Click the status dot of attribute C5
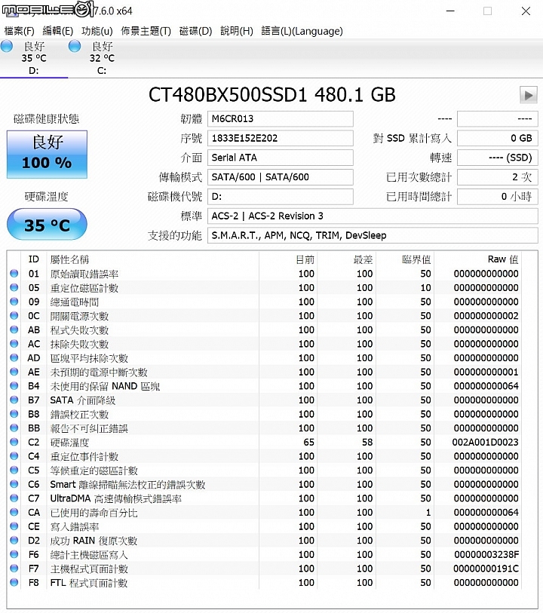Image resolution: width=543 pixels, height=613 pixels. [x=14, y=470]
